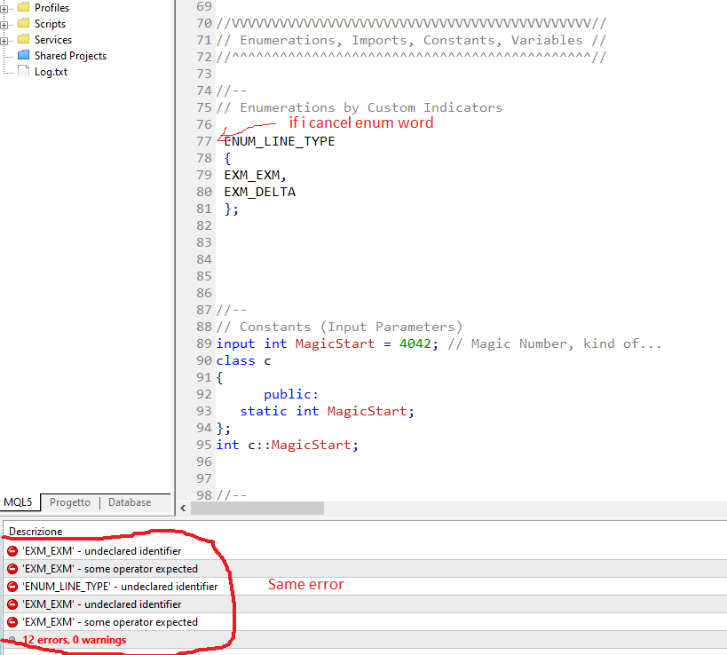
Task: Click 'static int MagicStart;' on line 93
Action: click(x=327, y=411)
